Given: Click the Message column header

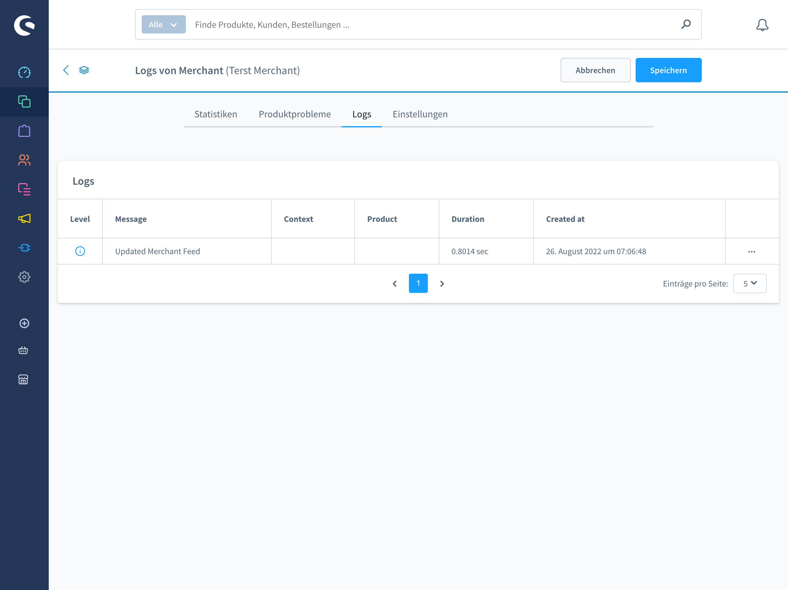Looking at the screenshot, I should coord(187,219).
